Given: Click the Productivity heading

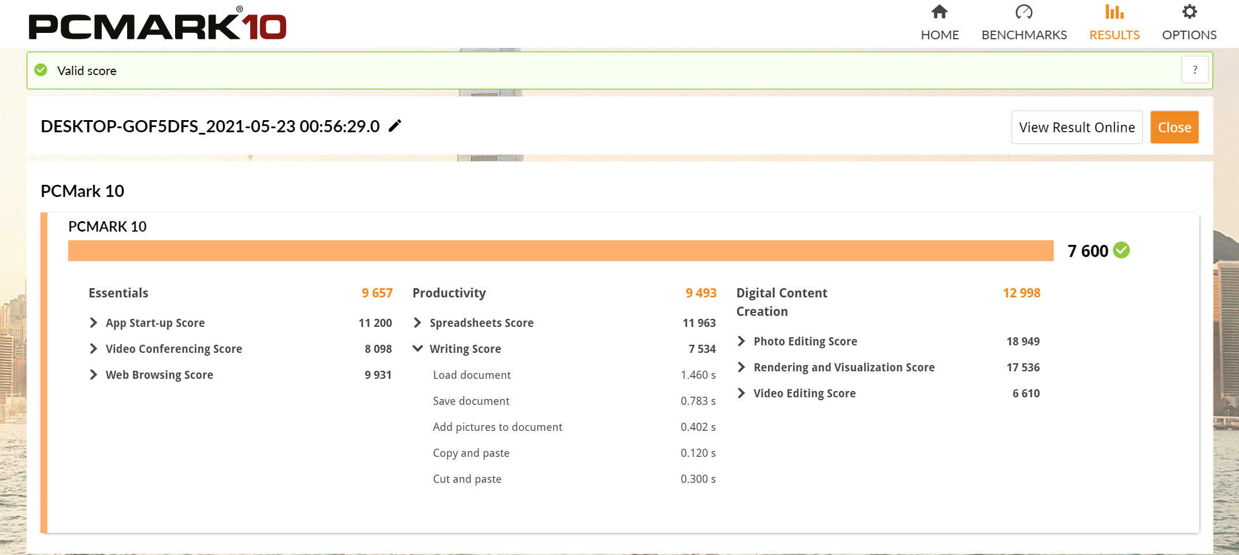Looking at the screenshot, I should tap(449, 293).
